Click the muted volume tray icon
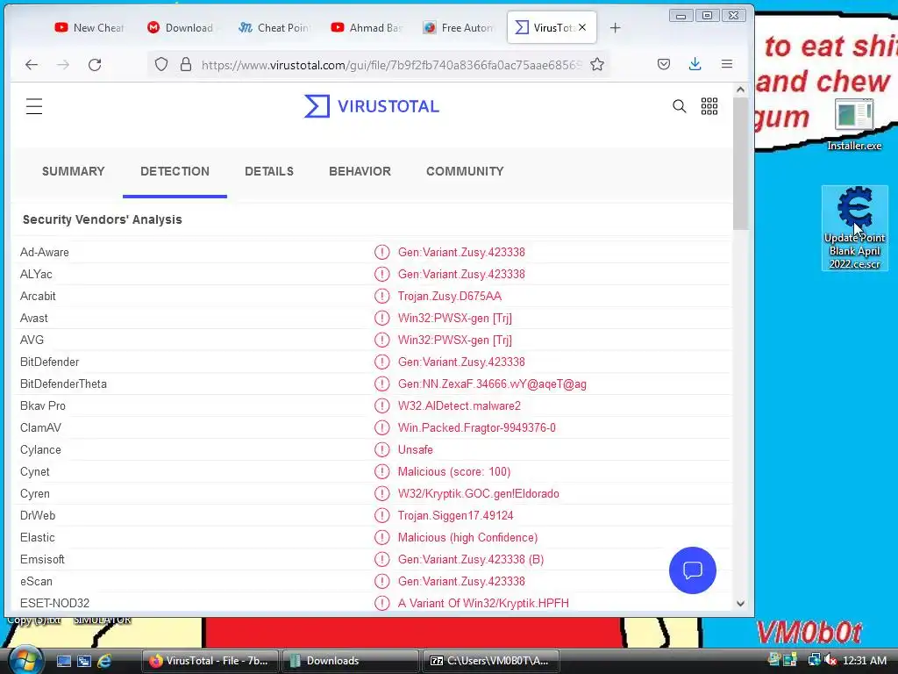Viewport: 898px width, 674px height. 830,660
